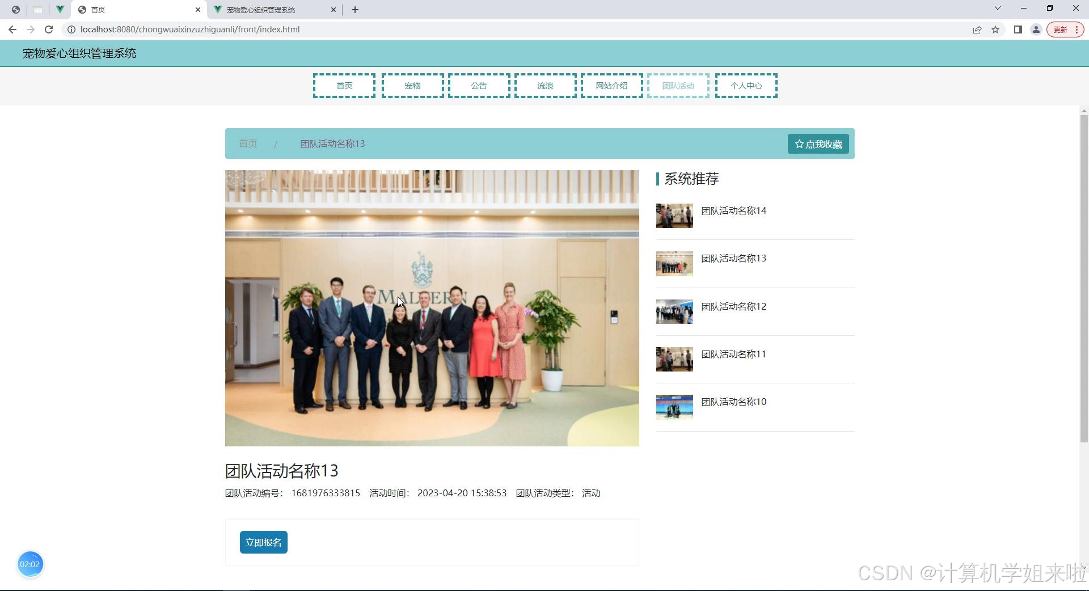Open recommended item 团队活动名称12
The image size is (1089, 591).
point(733,306)
